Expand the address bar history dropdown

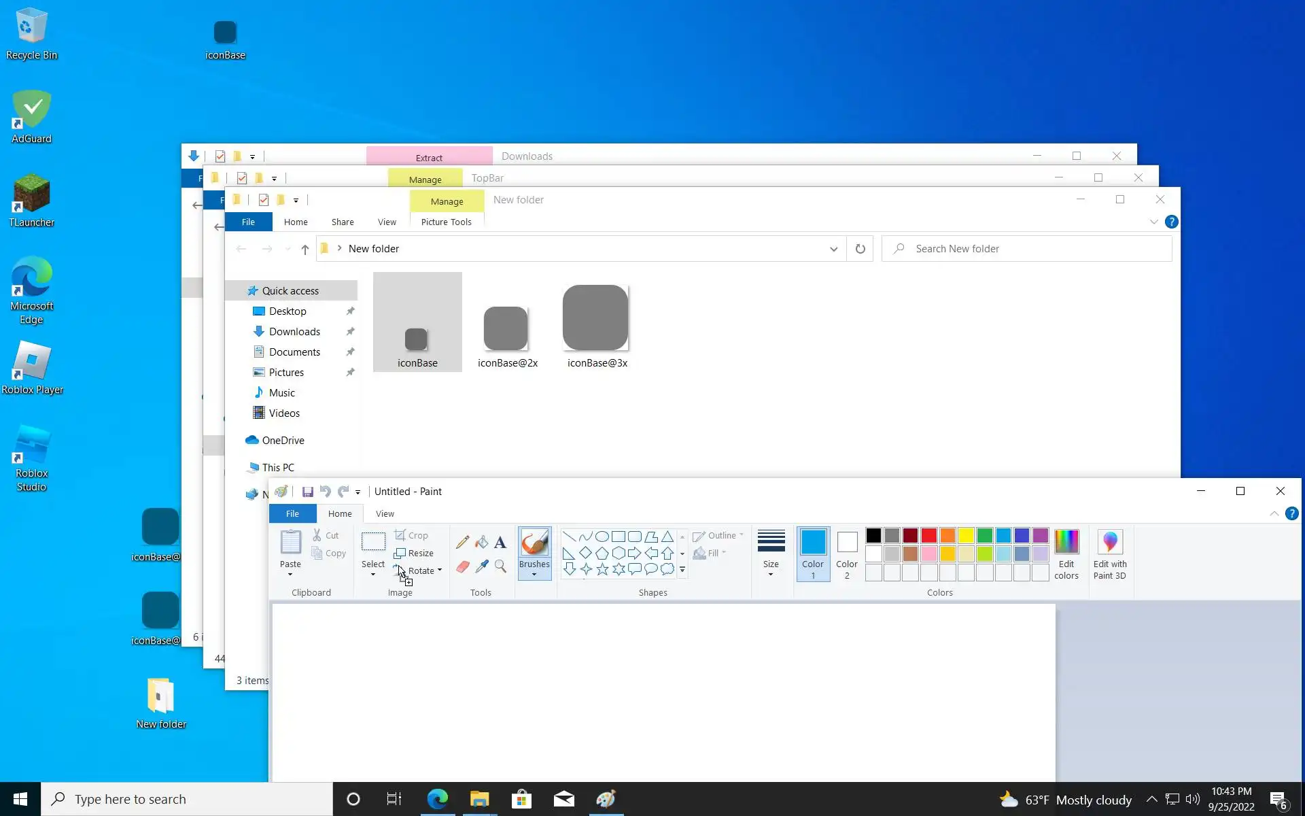pos(833,249)
